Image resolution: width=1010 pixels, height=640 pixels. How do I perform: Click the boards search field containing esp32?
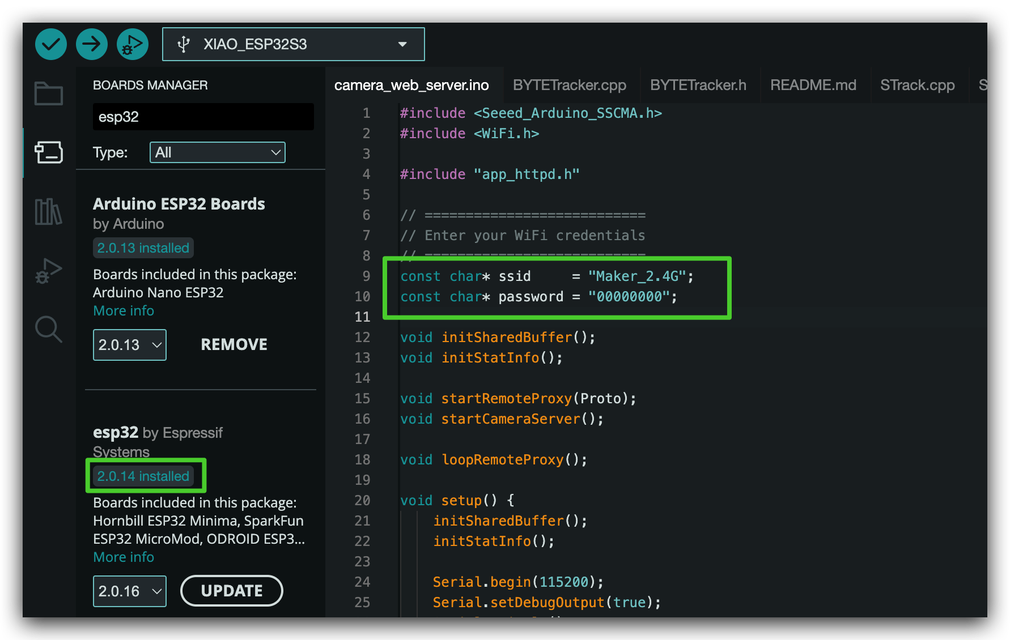click(203, 117)
